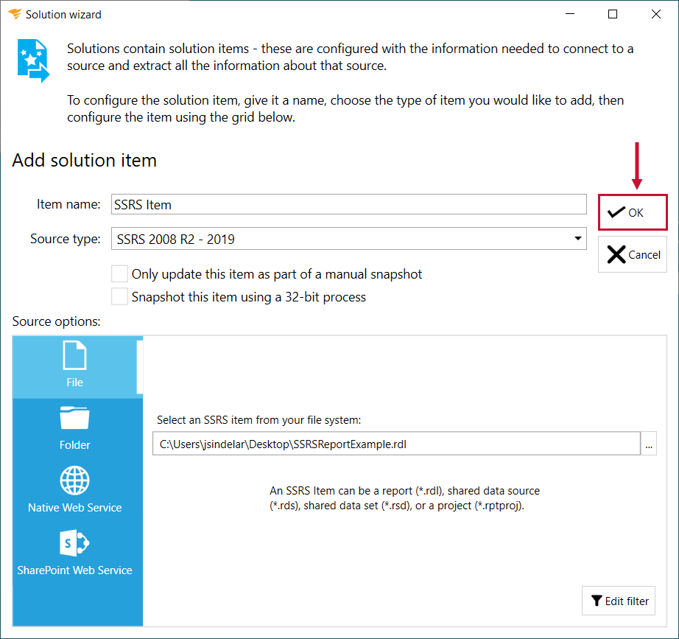Click the SSRS file path field
Screen dimensions: 679x639
[x=396, y=444]
